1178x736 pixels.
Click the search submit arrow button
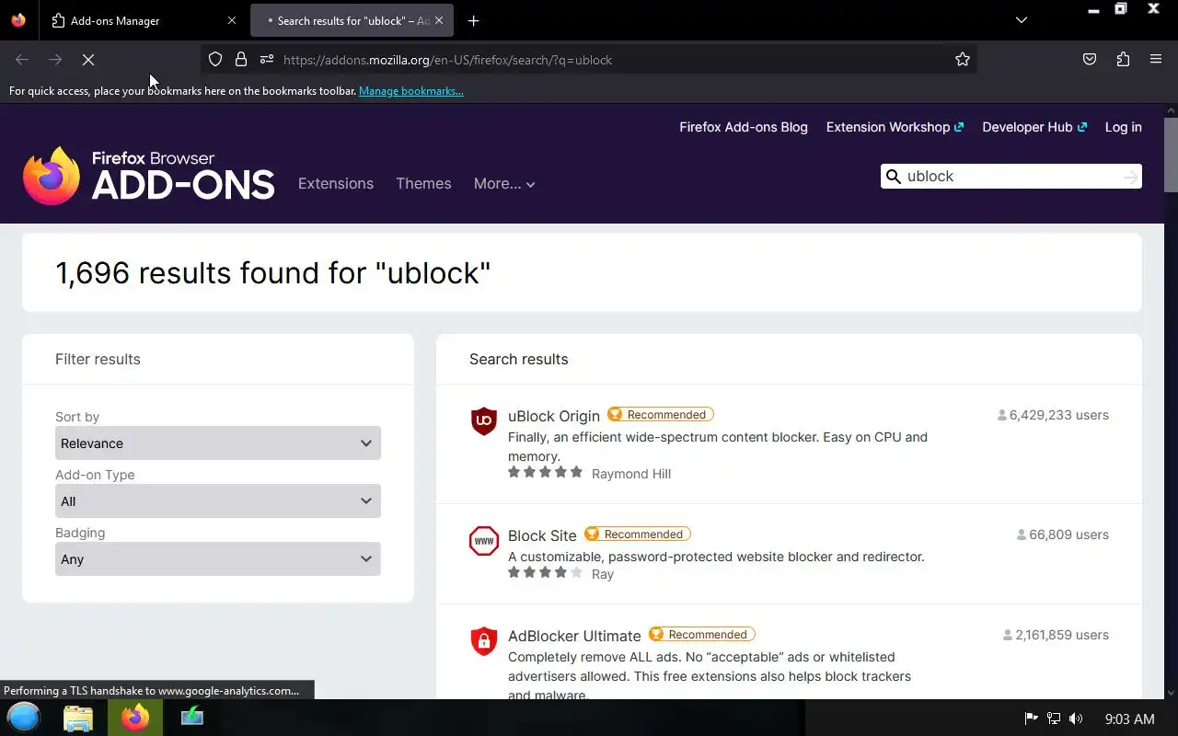pyautogui.click(x=1131, y=177)
